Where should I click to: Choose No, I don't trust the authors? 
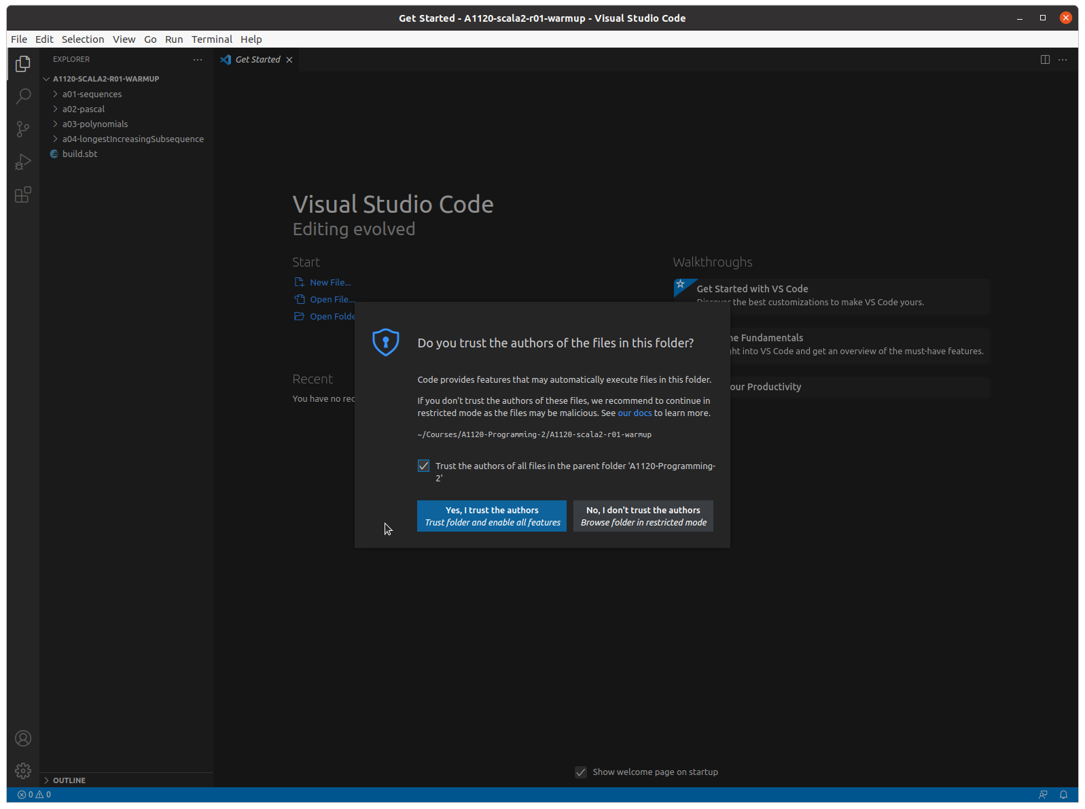coord(643,516)
